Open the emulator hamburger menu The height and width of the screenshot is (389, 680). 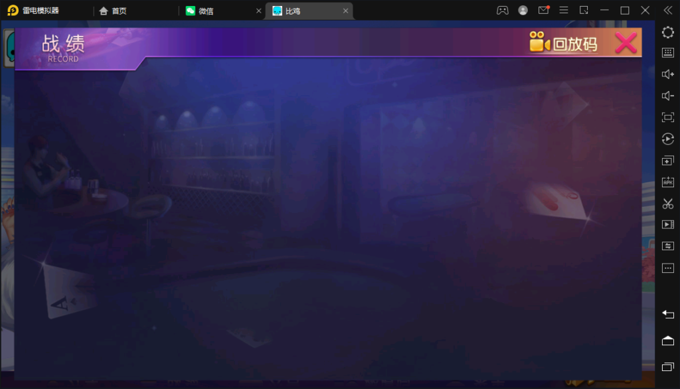coord(564,11)
